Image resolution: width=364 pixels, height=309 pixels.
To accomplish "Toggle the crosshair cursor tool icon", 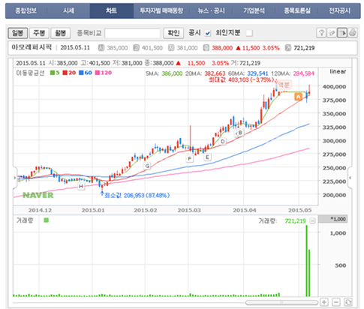I will tap(342, 33).
